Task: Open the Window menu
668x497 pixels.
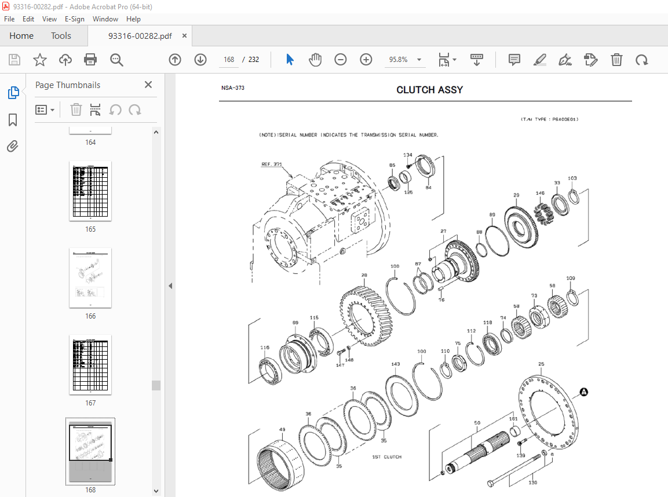Action: coord(105,19)
